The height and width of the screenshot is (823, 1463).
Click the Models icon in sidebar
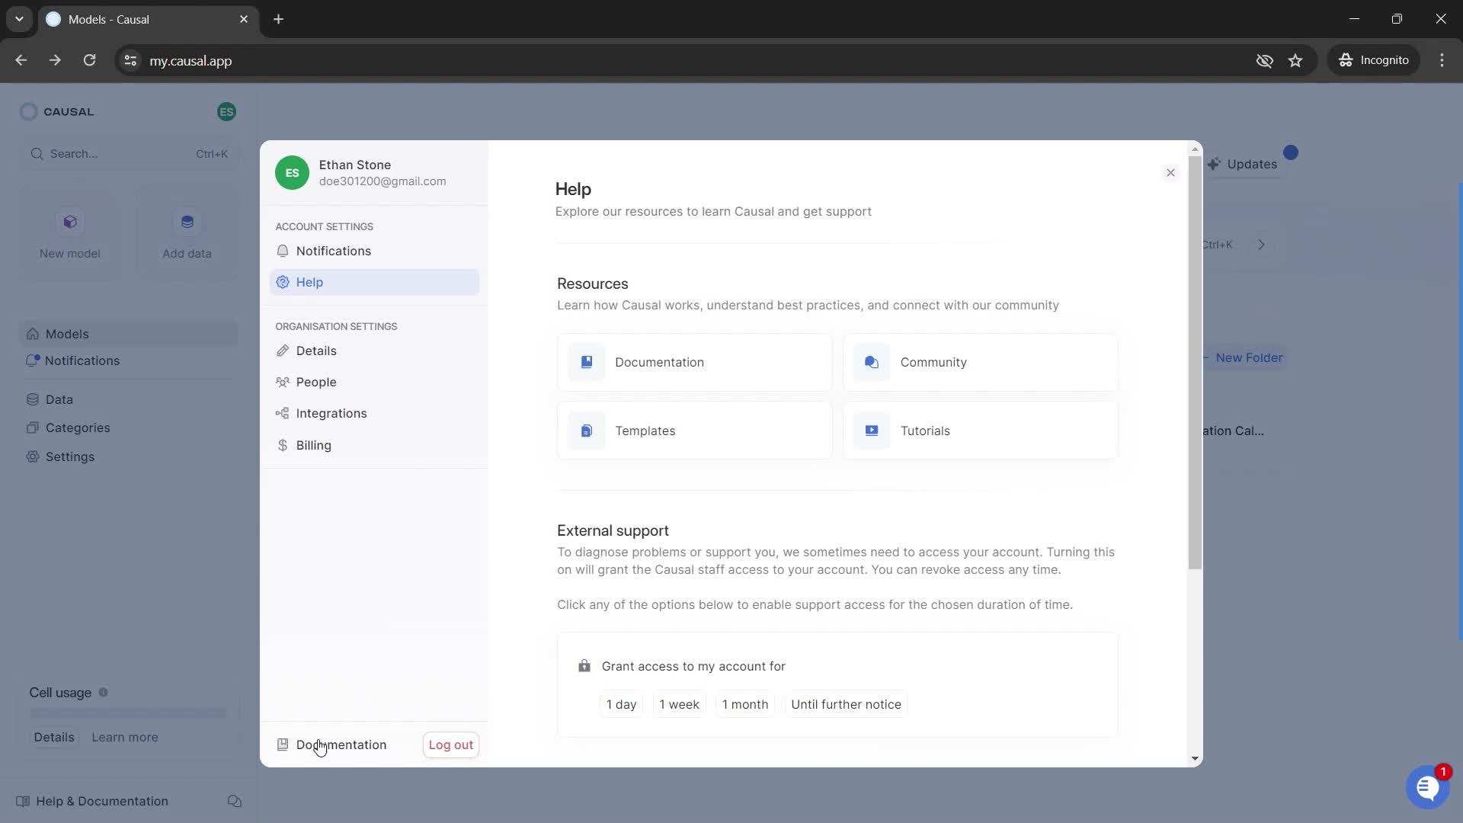(32, 334)
